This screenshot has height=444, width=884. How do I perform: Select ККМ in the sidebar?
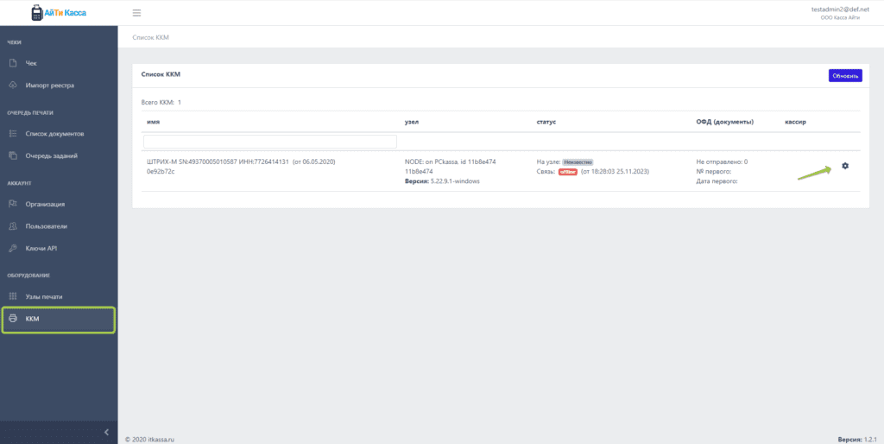click(x=59, y=320)
